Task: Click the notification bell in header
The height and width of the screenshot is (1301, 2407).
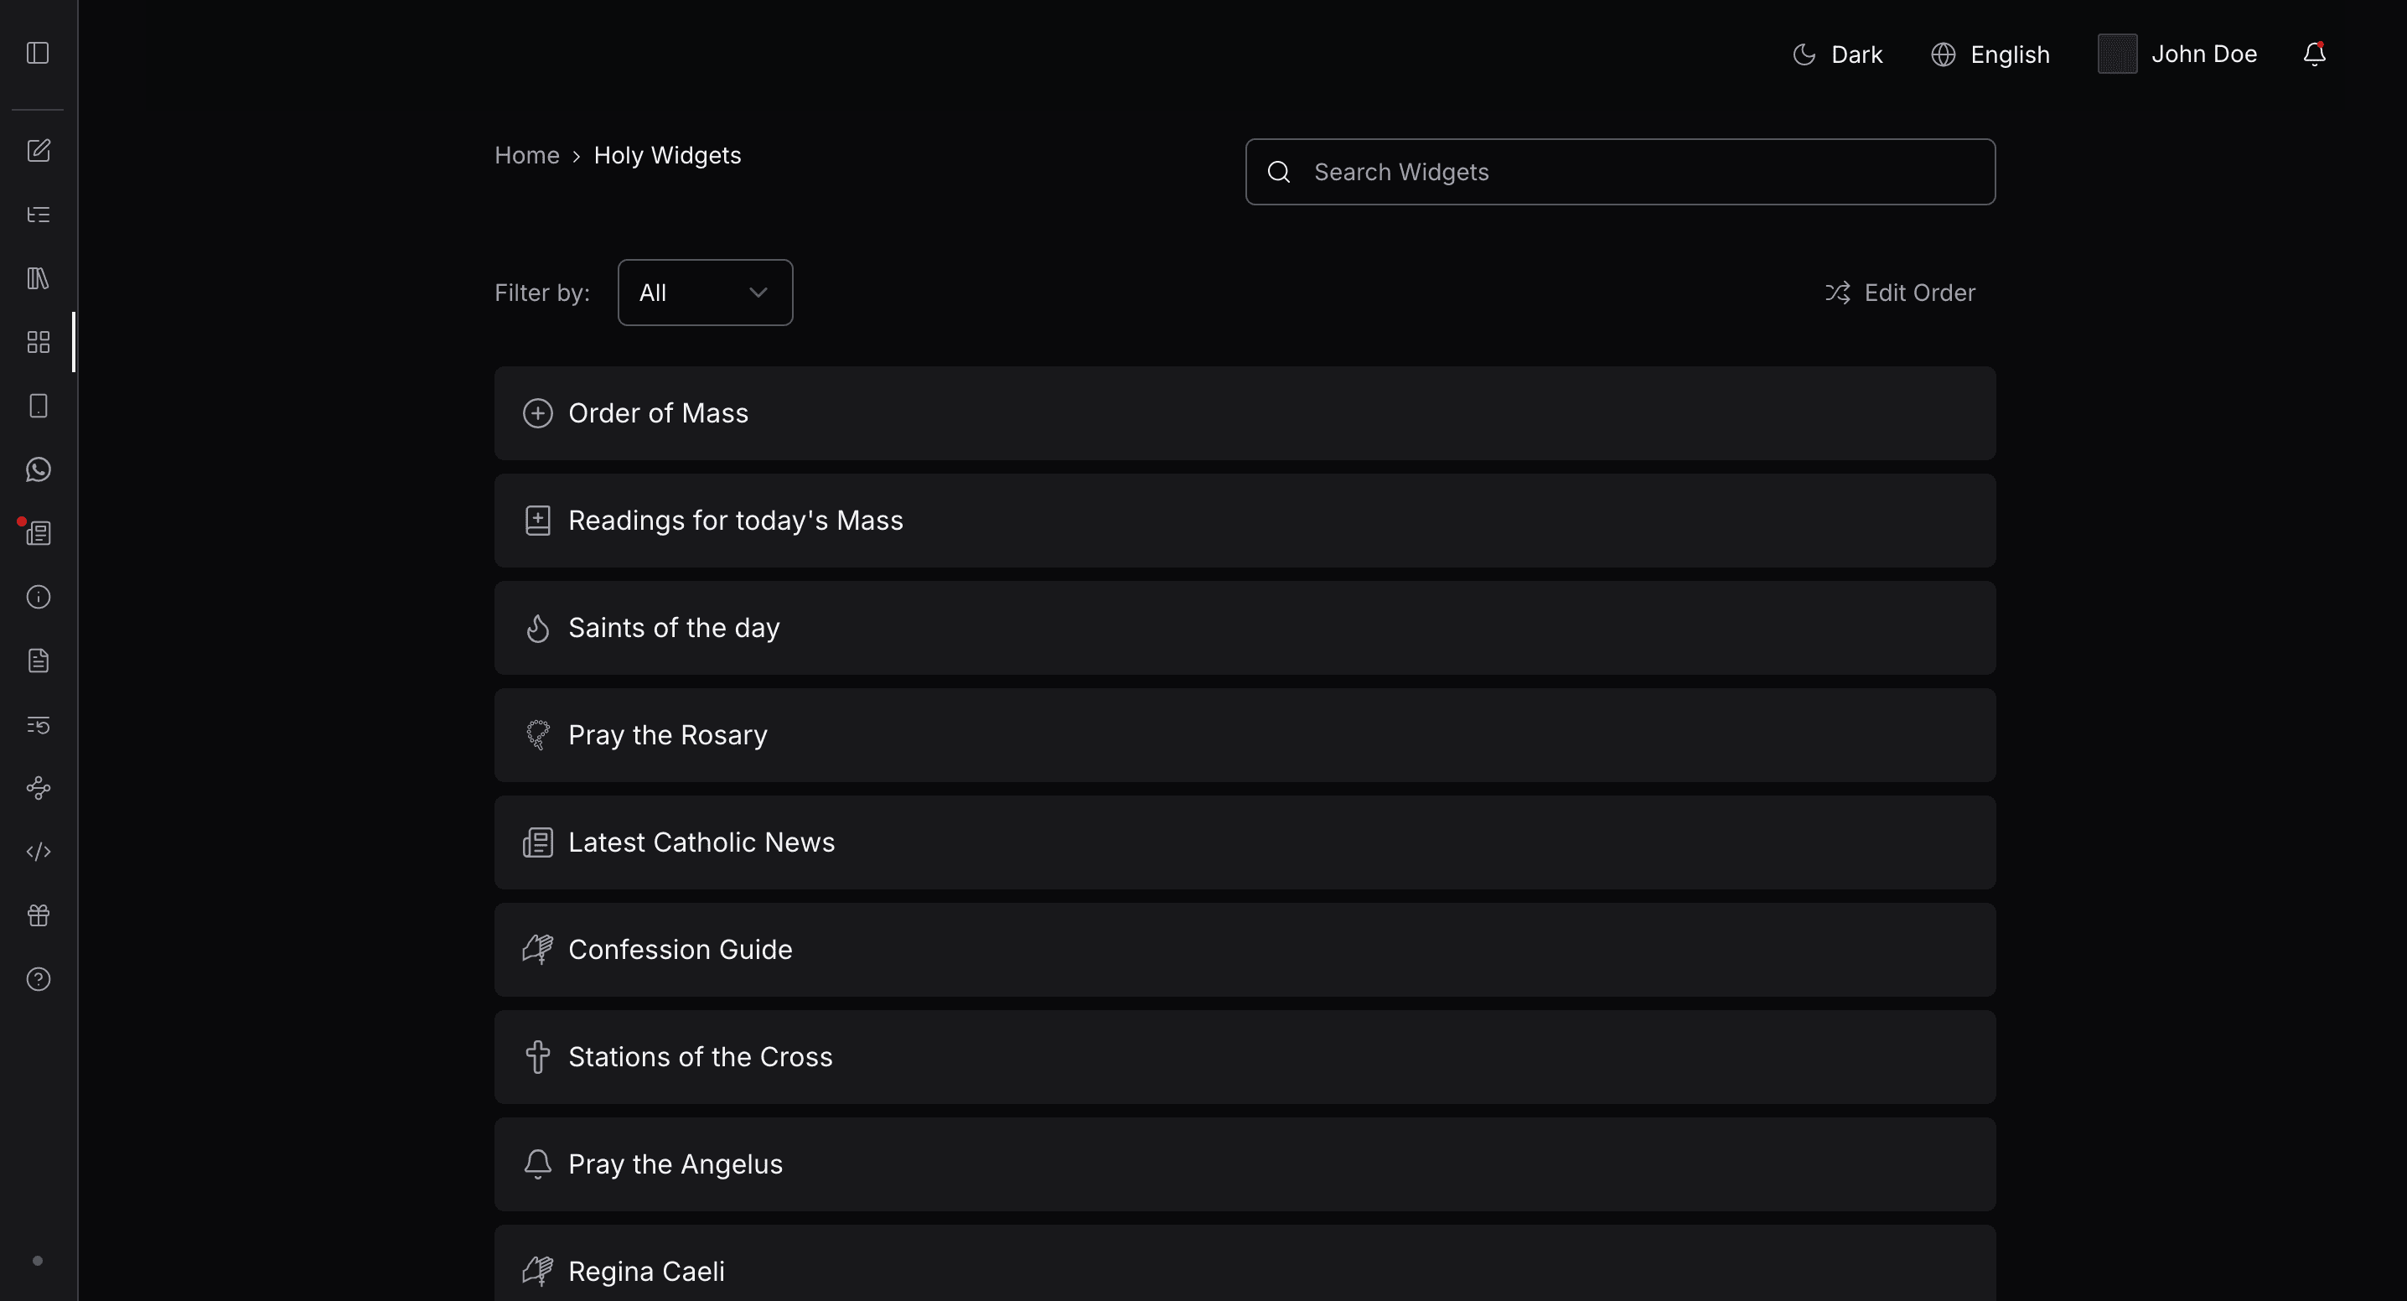Action: point(2314,54)
